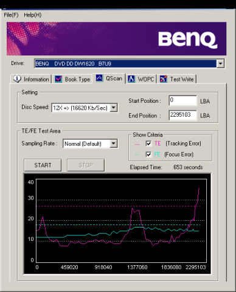Open the File(F) menu
This screenshot has width=236, height=292.
[x=11, y=15]
